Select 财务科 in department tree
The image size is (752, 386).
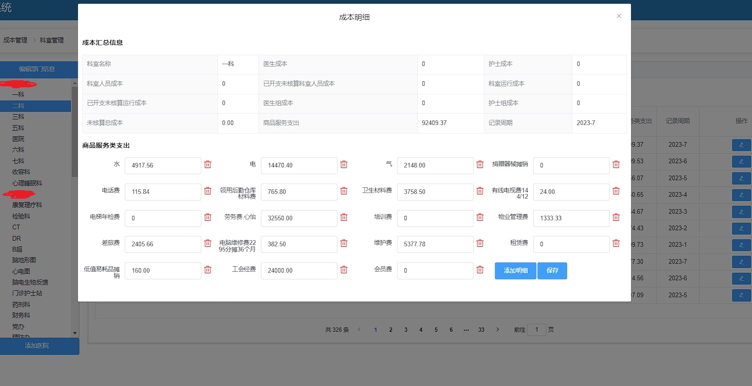pos(21,315)
